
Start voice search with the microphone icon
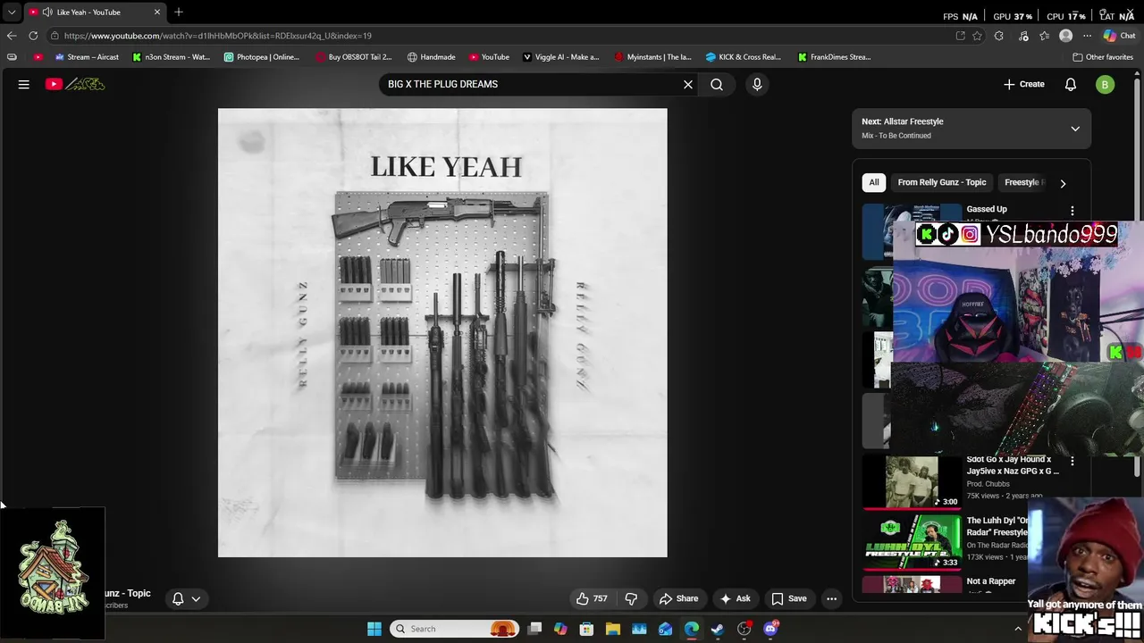[x=757, y=84]
